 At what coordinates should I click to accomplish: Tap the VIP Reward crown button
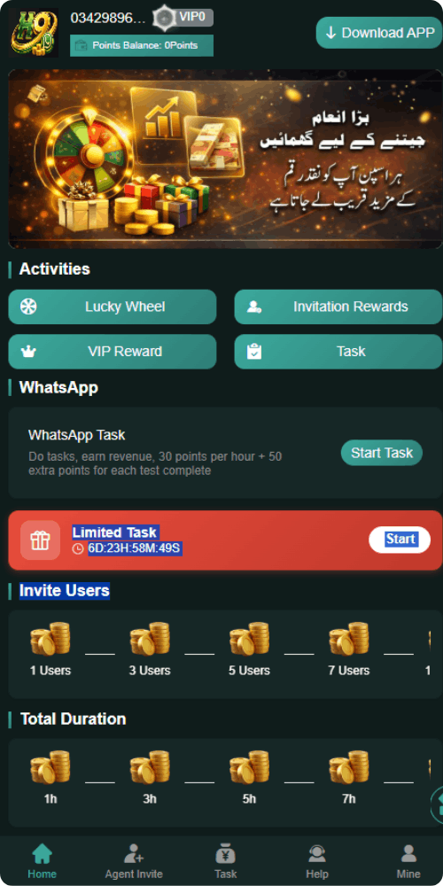pyautogui.click(x=113, y=352)
